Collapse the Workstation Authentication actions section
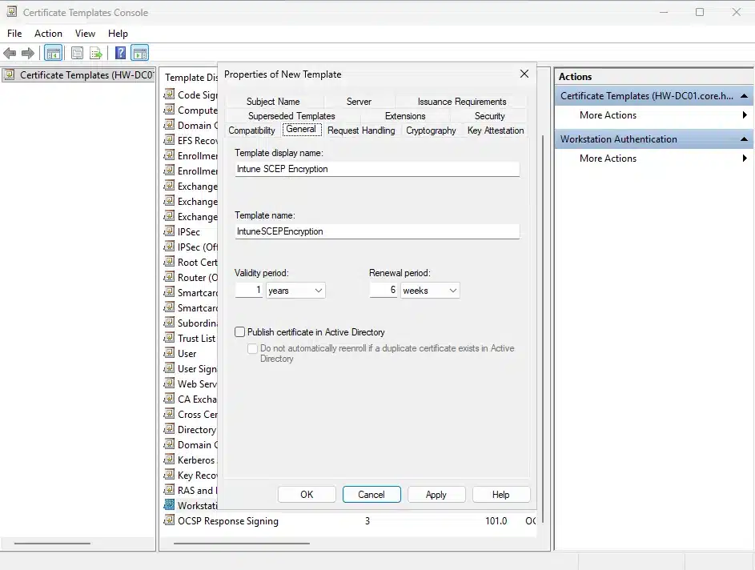The image size is (755, 570). tap(745, 139)
